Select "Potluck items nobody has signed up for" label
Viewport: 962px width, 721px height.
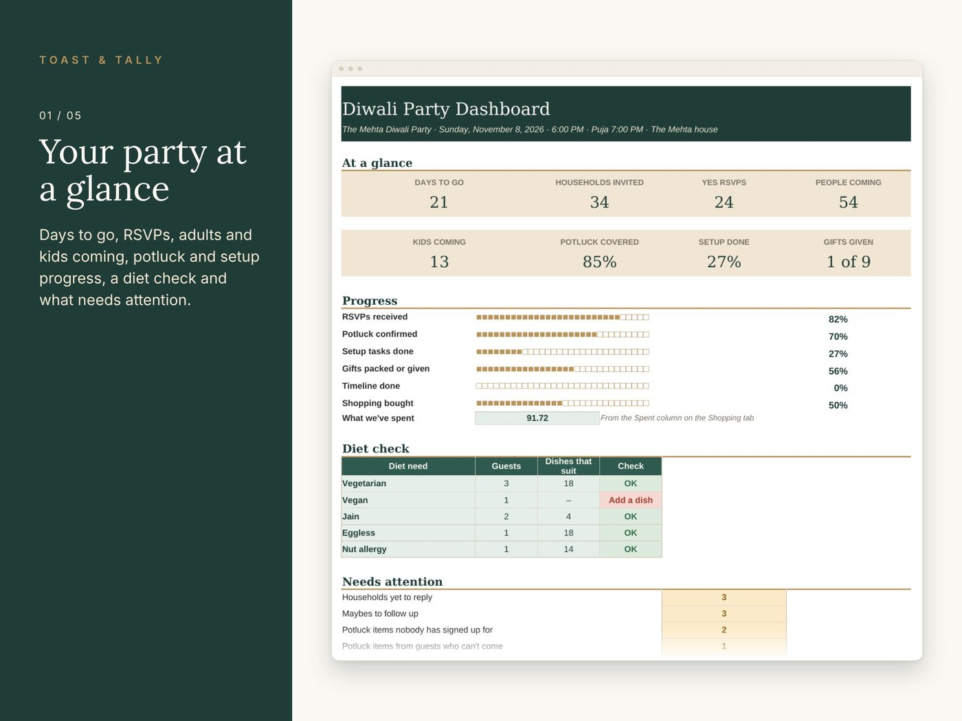(417, 630)
